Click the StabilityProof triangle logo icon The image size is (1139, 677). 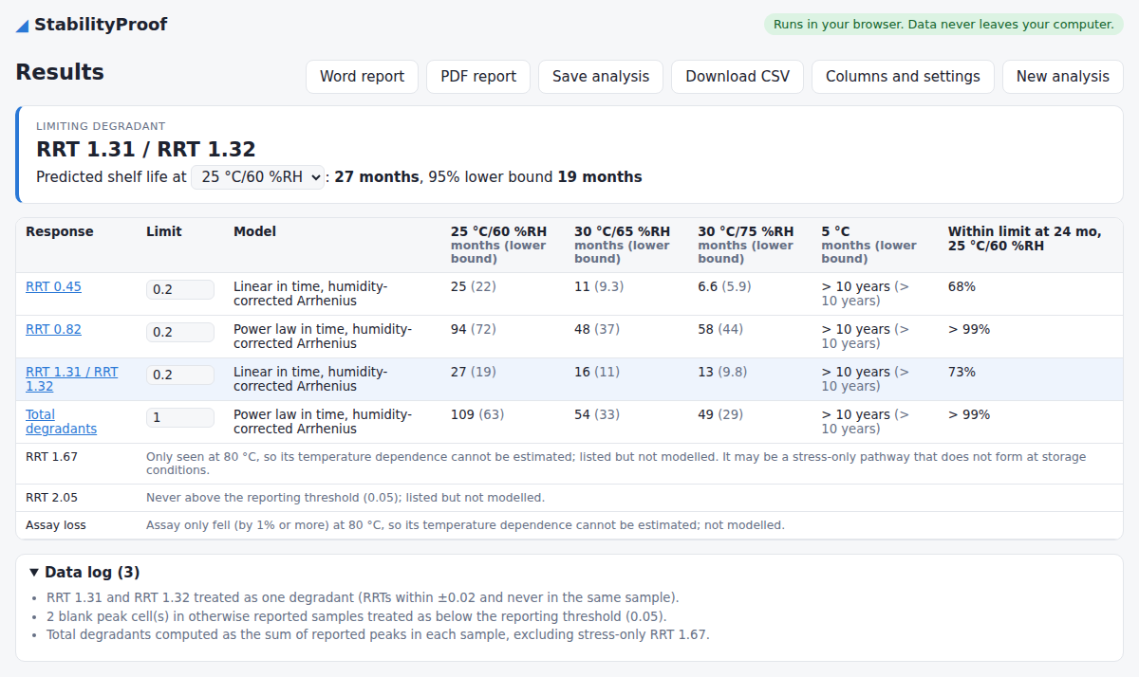point(22,26)
